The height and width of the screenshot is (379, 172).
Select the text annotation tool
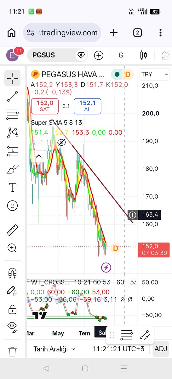coord(12,188)
